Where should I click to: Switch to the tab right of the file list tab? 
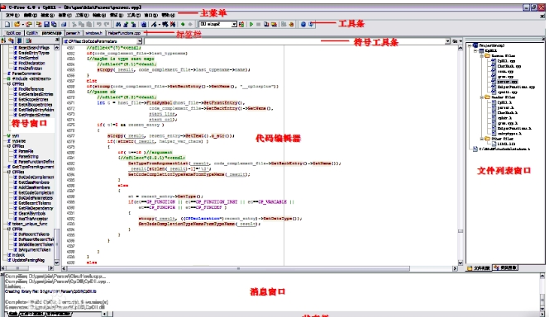click(505, 267)
